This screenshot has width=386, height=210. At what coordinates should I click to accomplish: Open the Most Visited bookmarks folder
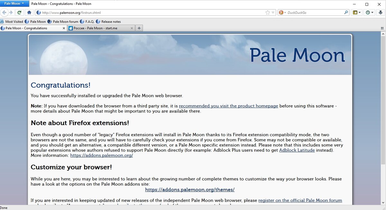pos(12,22)
